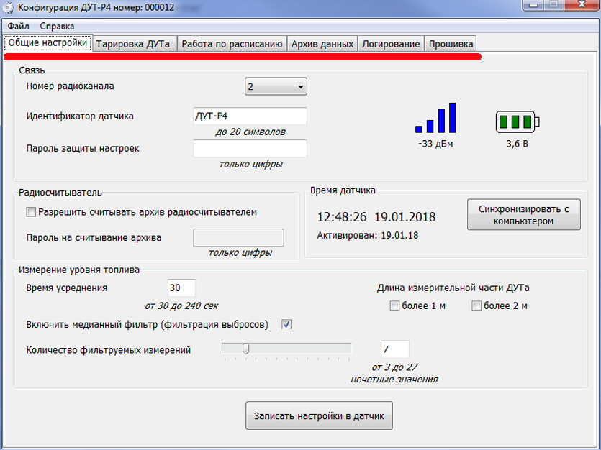Toggle the median filter checkbox
601x450 pixels.
click(286, 324)
